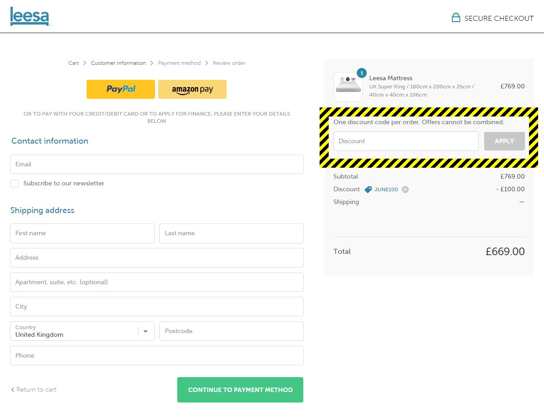Open the Country dropdown
544x417 pixels.
click(82, 331)
